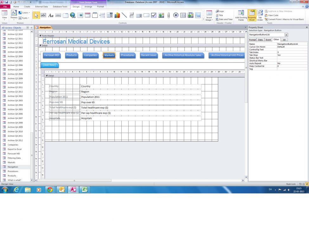309x226 pixels.
Task: Show the All tab in Property Sheet
Action: pyautogui.click(x=284, y=40)
